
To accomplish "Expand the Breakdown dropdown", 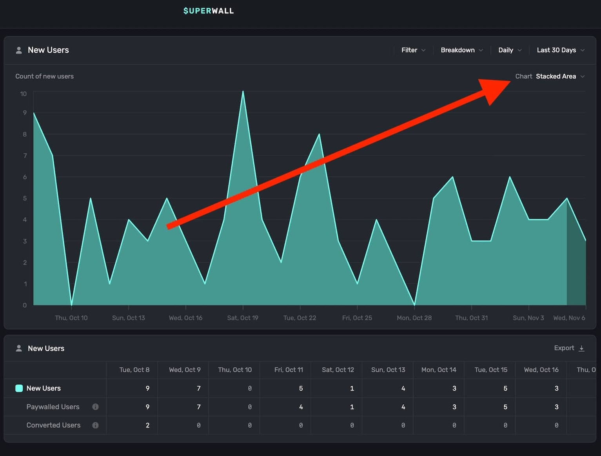I will coord(461,50).
